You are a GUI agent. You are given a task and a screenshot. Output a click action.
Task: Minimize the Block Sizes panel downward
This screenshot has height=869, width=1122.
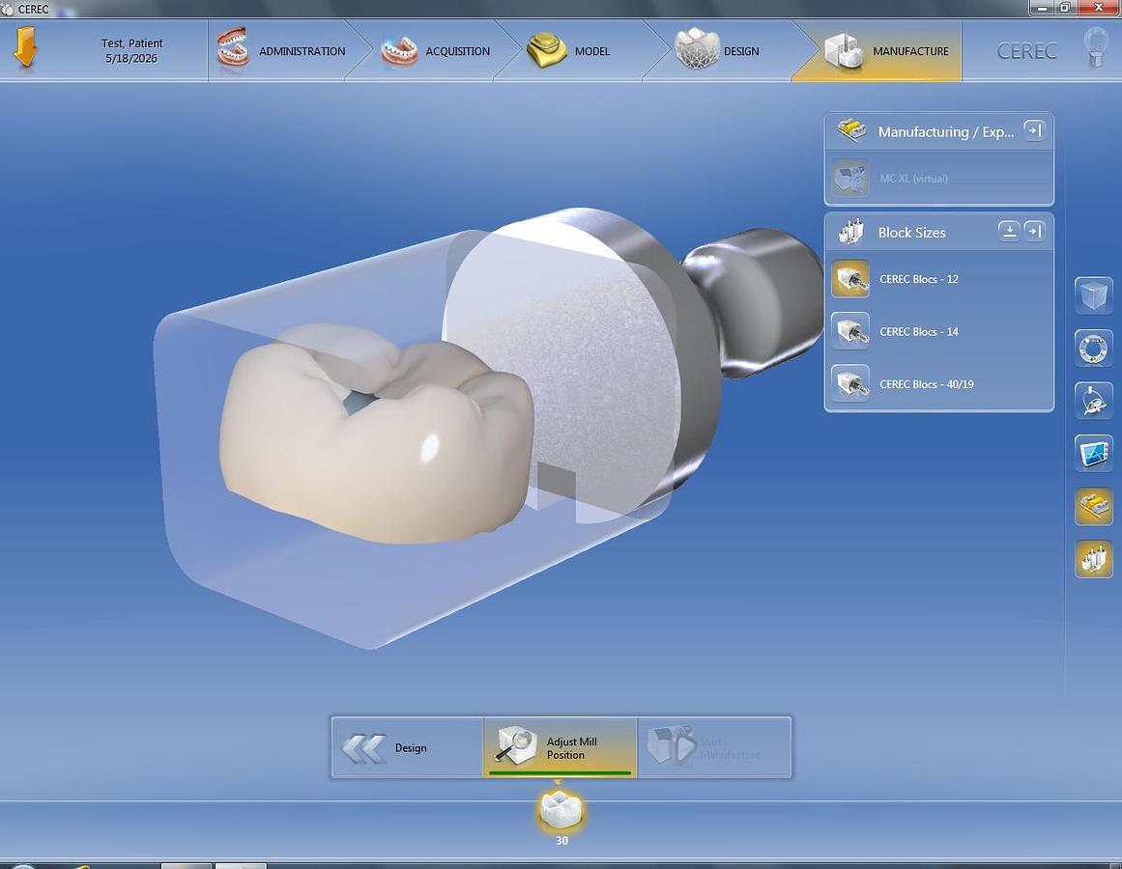point(1009,231)
